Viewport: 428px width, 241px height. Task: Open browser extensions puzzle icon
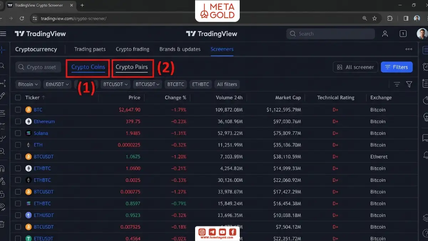coord(390,18)
